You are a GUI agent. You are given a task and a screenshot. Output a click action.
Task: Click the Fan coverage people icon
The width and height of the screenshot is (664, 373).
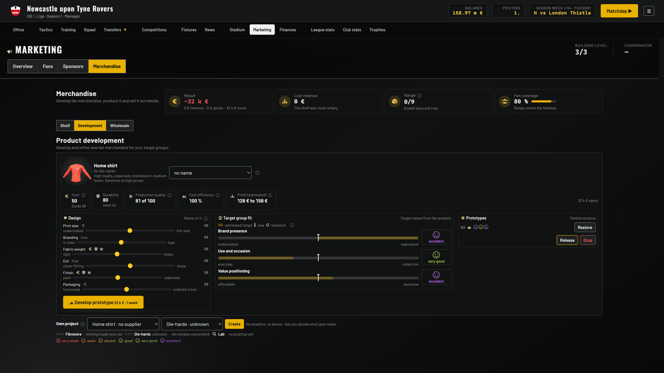coord(505,102)
